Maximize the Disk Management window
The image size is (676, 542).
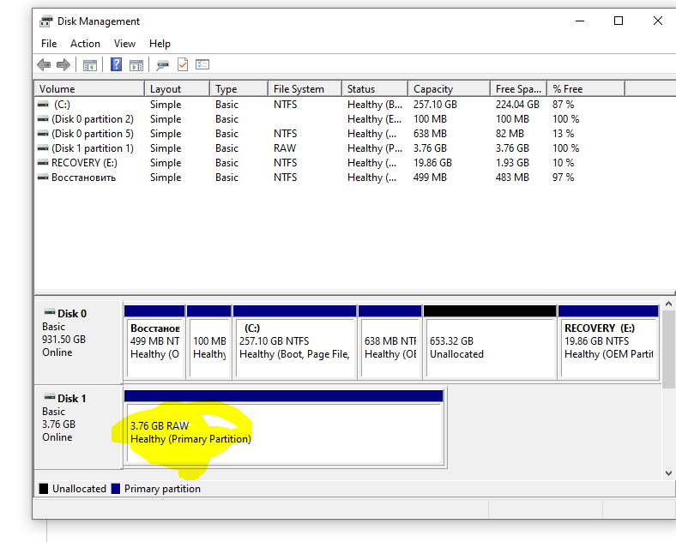coord(619,21)
